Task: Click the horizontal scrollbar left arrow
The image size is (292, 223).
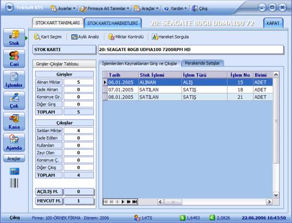Action: click(x=161, y=202)
